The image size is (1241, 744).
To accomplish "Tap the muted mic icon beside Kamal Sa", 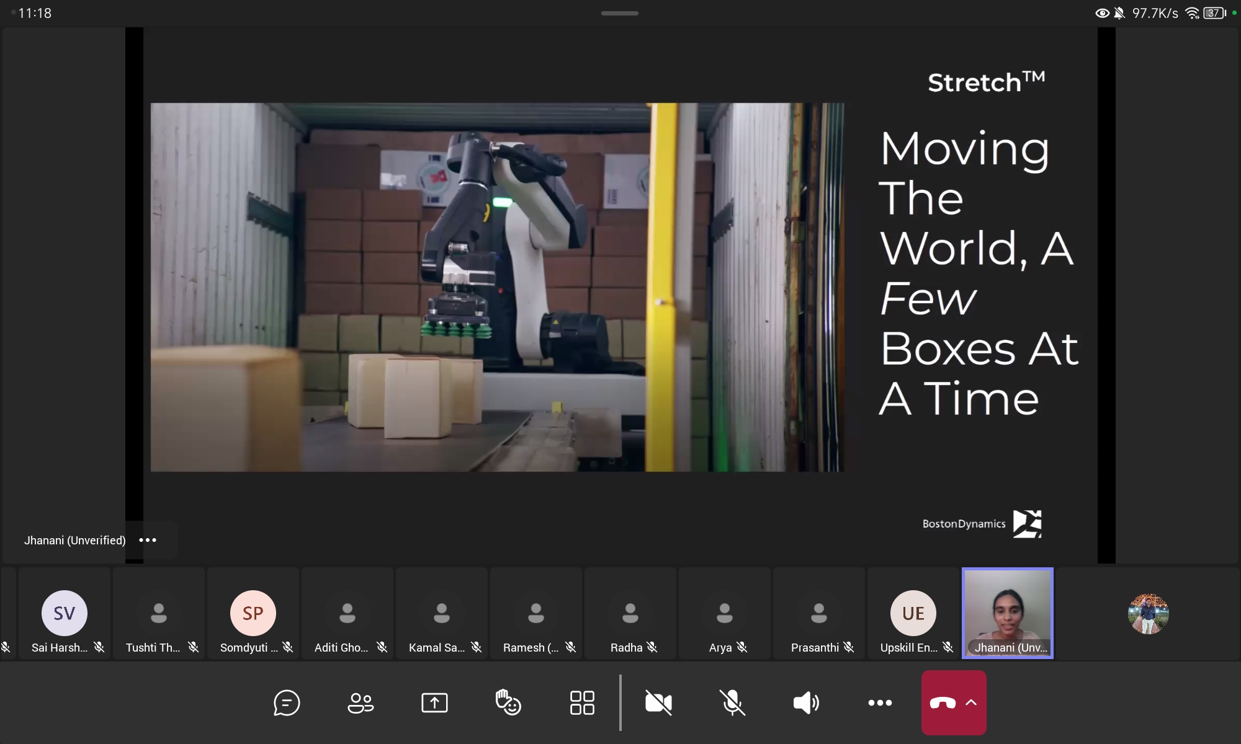I will (477, 647).
